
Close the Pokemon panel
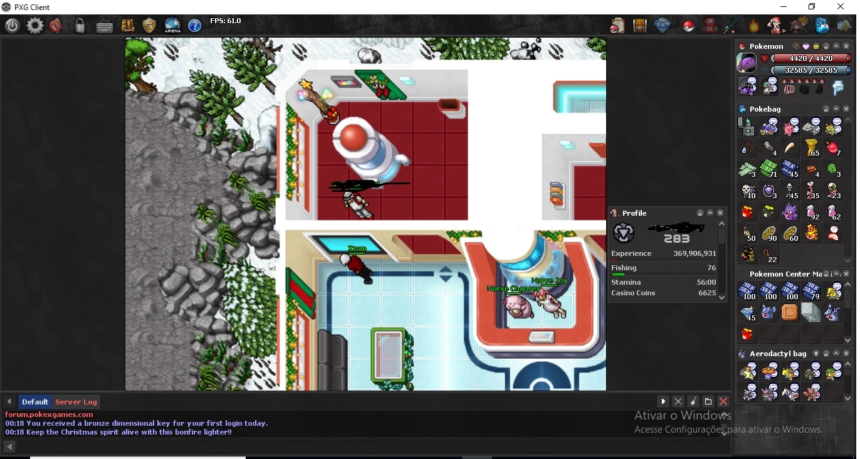pos(846,46)
